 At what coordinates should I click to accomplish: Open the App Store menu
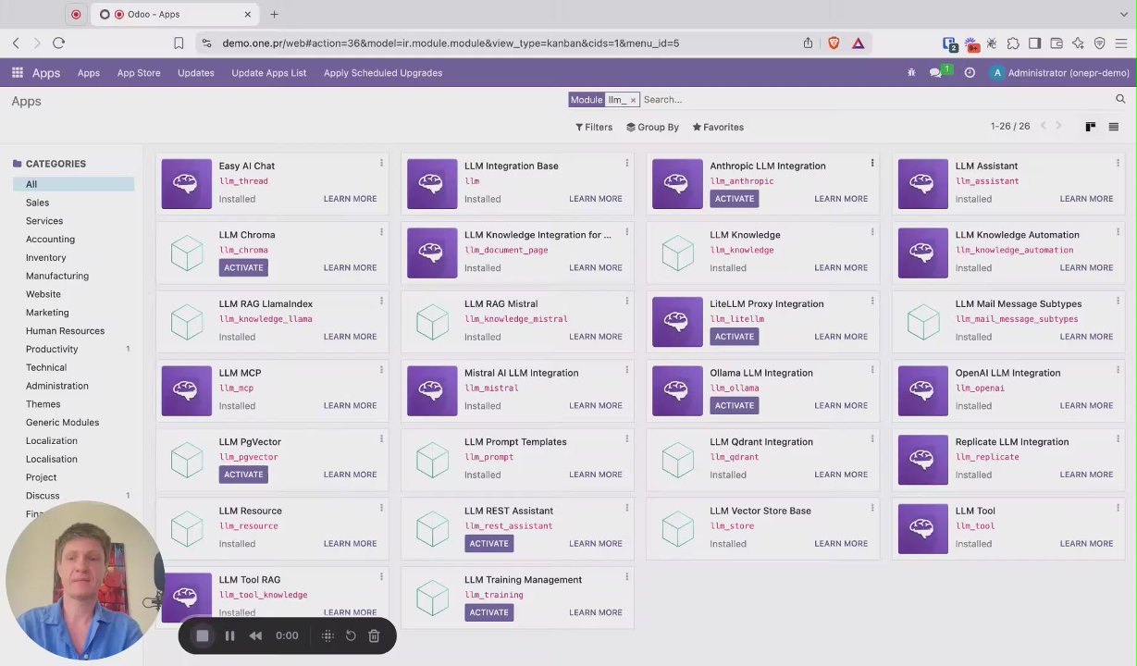pos(139,73)
